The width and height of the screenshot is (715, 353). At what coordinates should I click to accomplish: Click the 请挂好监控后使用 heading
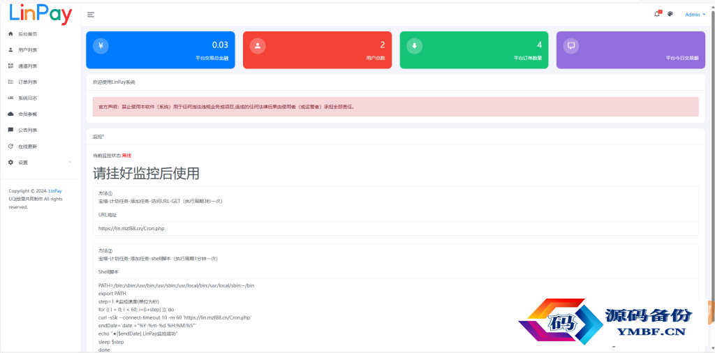pyautogui.click(x=146, y=174)
